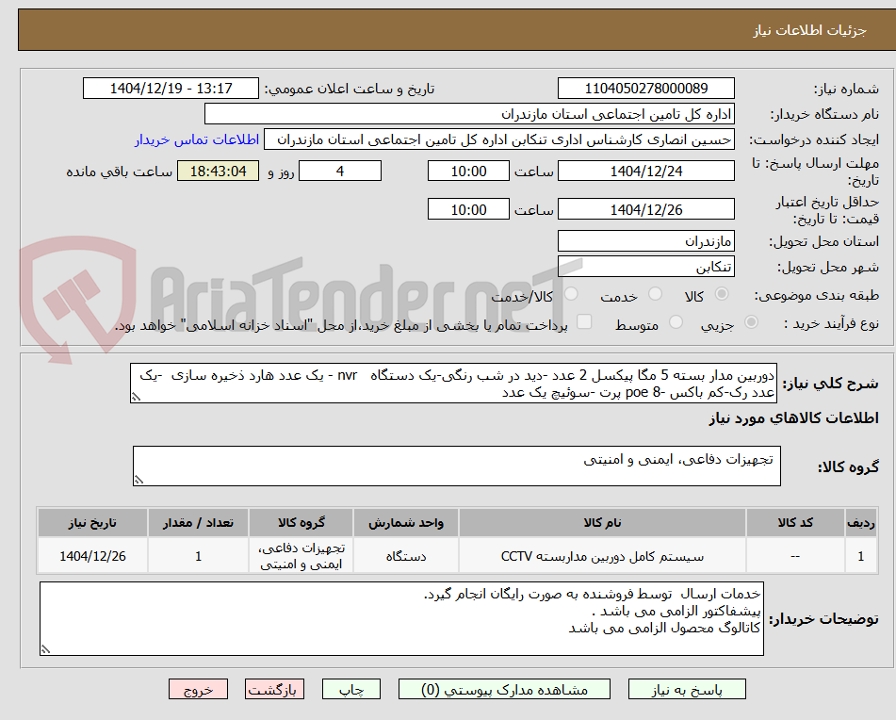Screen dimensions: 896x720
Task: Select the خدمت radio button
Action: pyautogui.click(x=655, y=294)
